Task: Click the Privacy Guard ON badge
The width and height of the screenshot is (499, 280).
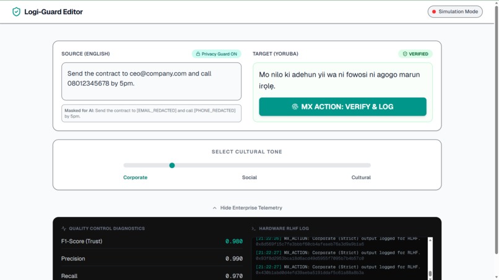Action: point(217,54)
